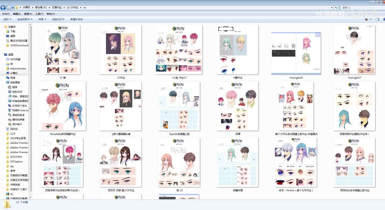
Task: Select the thumbnail named linyingjie16
Action: tap(296, 53)
